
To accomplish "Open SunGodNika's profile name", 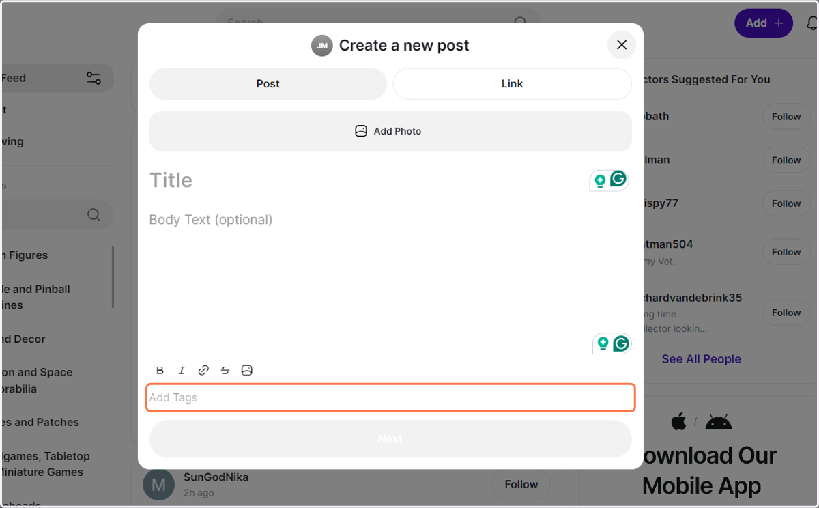I will [216, 477].
